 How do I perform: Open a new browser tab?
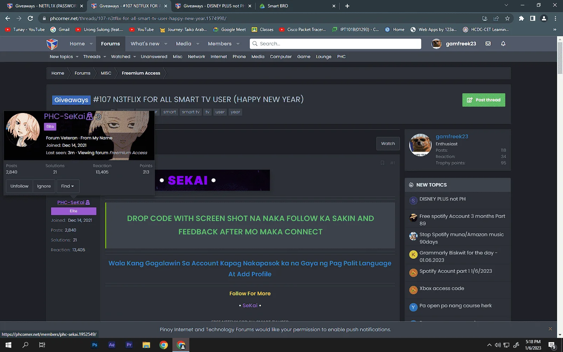tap(347, 6)
